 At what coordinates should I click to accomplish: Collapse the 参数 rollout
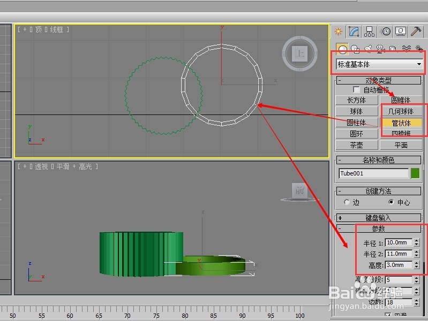pyautogui.click(x=379, y=228)
